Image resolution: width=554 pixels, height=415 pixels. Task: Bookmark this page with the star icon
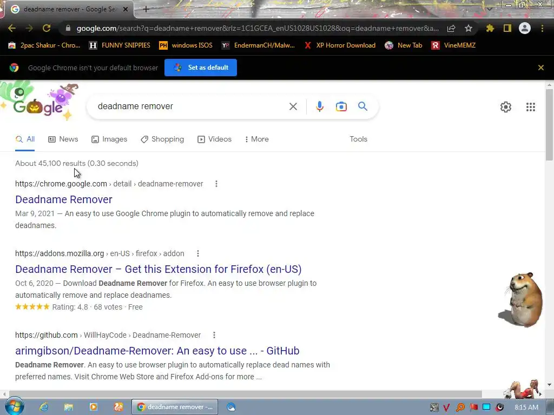pyautogui.click(x=469, y=28)
